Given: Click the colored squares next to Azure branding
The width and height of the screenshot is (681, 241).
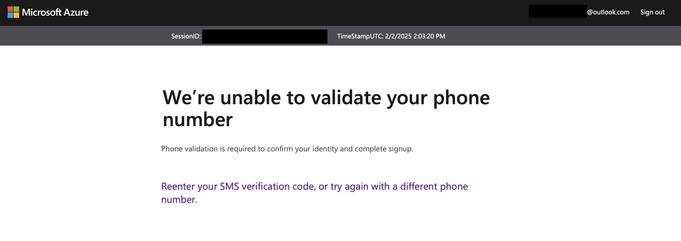Looking at the screenshot, I should [x=13, y=12].
